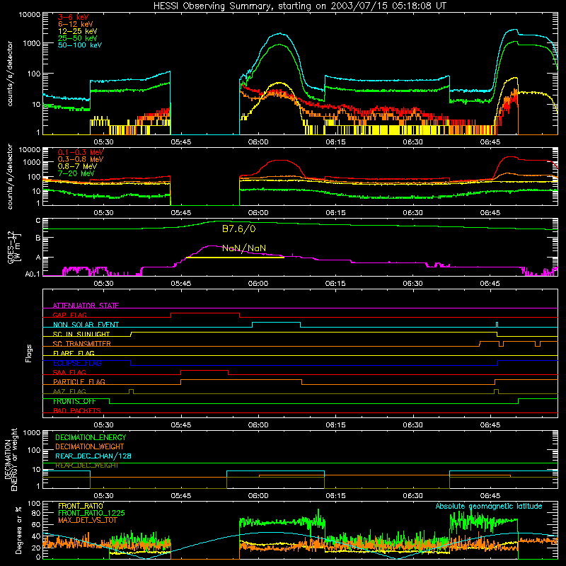
Task: Click the NaN/NaN annotation in GOES plot
Action: click(244, 248)
